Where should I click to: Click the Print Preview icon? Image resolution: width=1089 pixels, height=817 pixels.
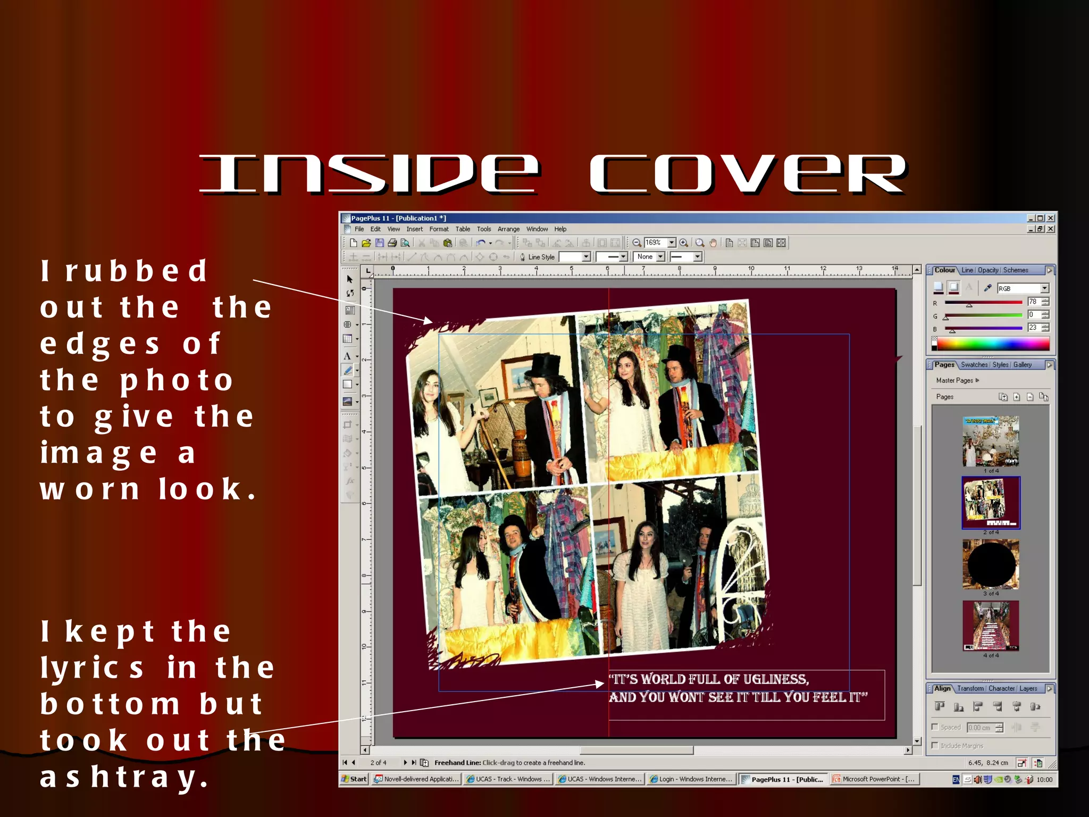click(405, 243)
